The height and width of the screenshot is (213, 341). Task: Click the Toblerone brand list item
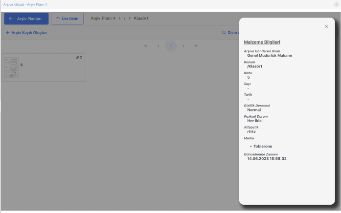(263, 146)
